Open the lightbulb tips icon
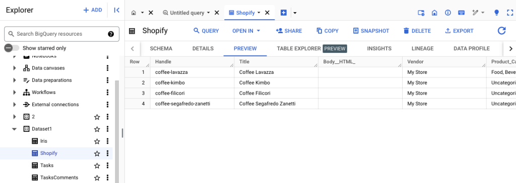 coord(496,13)
